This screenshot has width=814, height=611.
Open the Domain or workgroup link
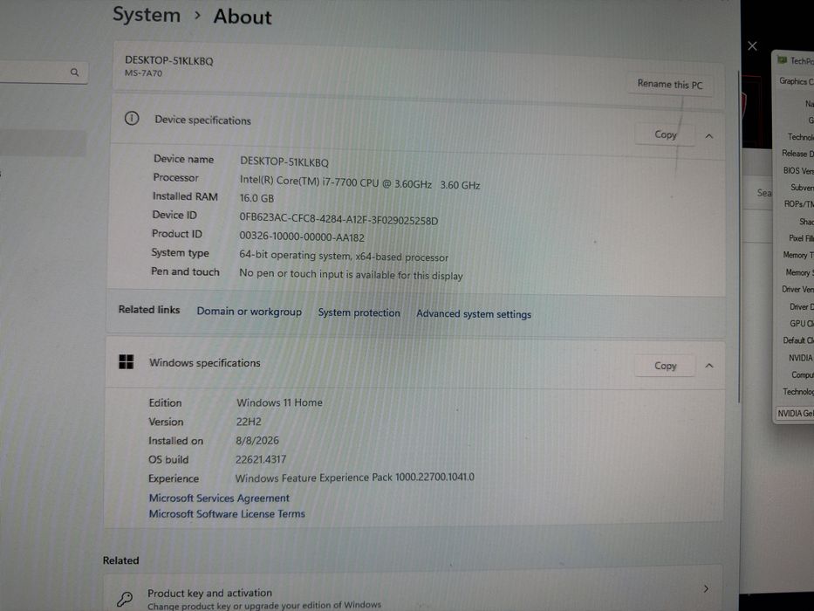[x=250, y=312]
